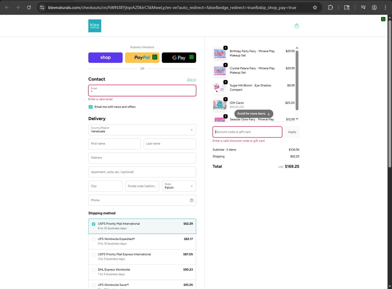Click the order summary list scrollbar
392x289 pixels.
point(297,80)
